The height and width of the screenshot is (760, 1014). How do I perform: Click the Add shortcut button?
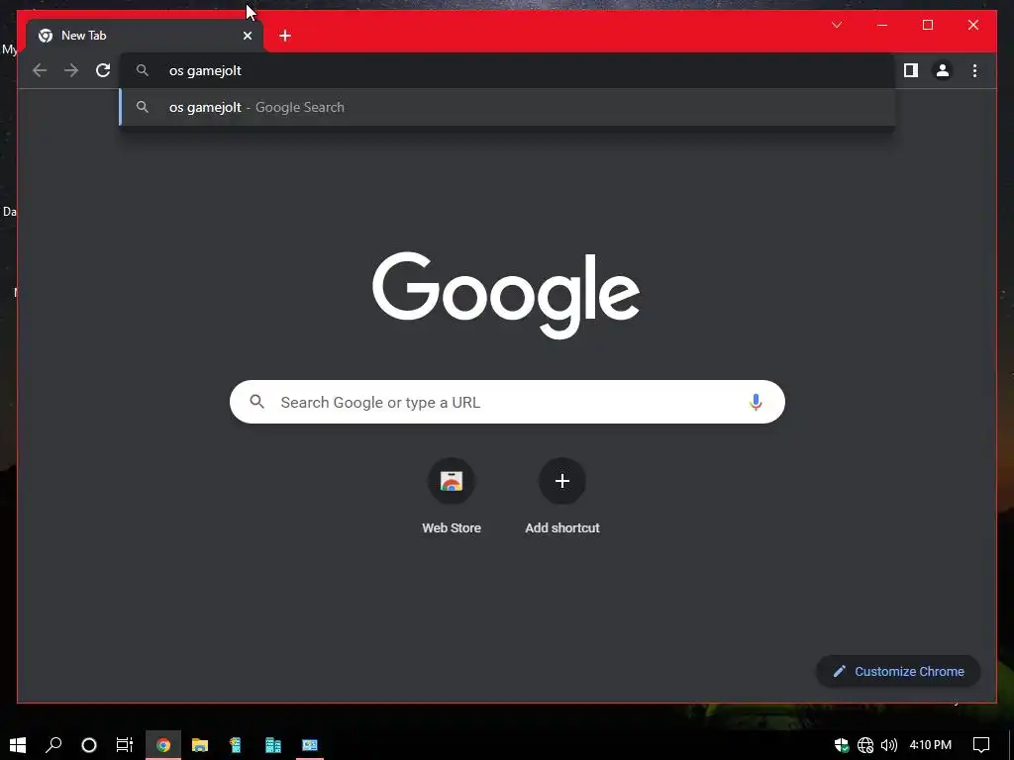click(562, 497)
